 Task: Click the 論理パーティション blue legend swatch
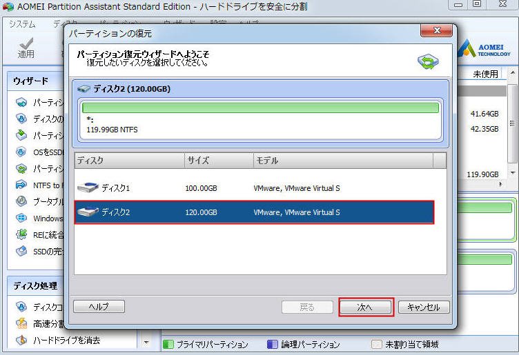point(273,345)
